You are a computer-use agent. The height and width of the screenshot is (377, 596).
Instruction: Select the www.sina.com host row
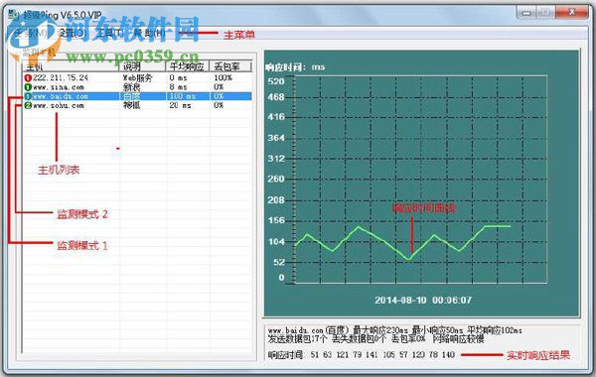point(138,87)
